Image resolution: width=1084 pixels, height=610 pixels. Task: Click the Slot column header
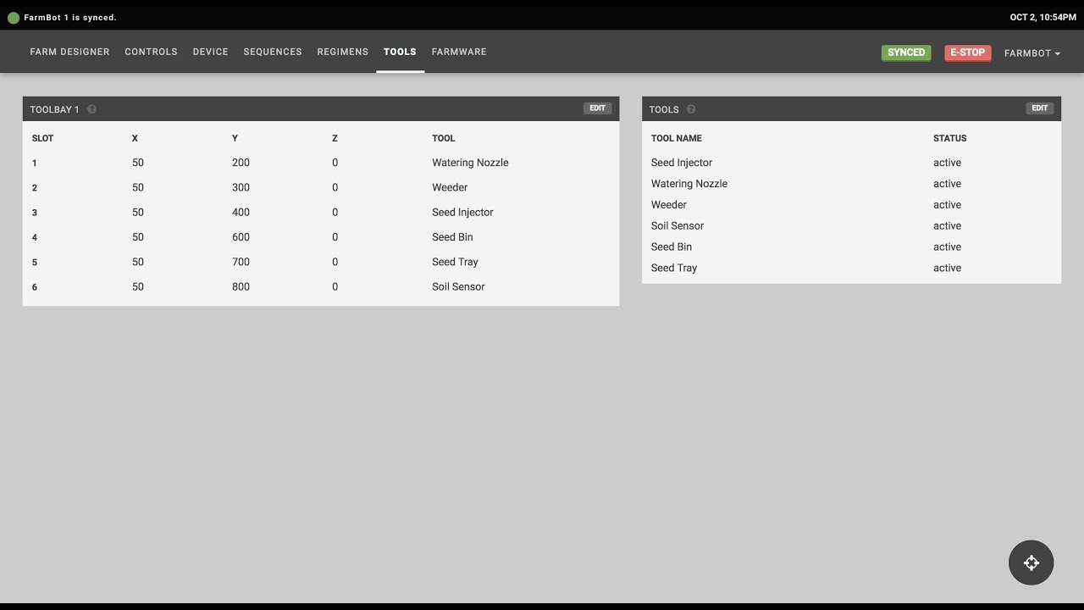coord(42,138)
